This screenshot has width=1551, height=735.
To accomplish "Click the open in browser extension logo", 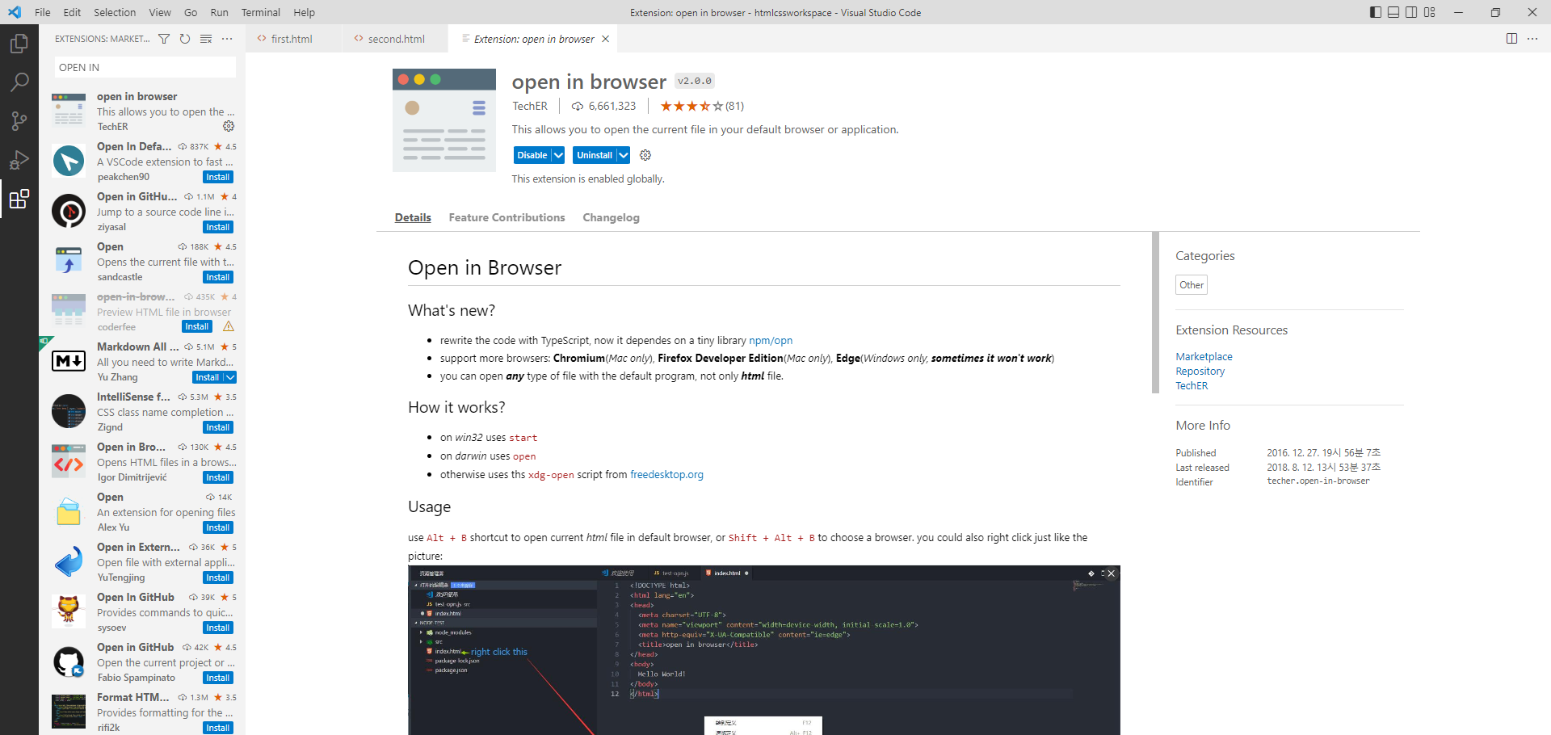I will 444,120.
